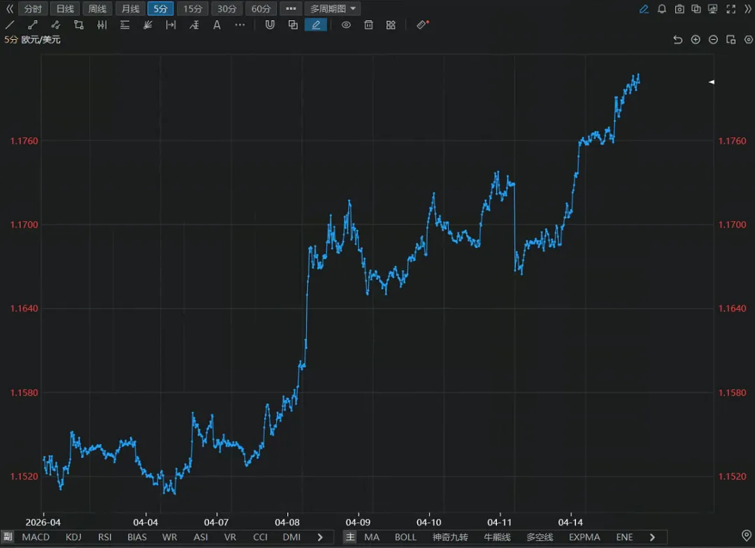Screen dimensions: 755x548
Task: Apply MA overlay indicator
Action: (x=372, y=537)
